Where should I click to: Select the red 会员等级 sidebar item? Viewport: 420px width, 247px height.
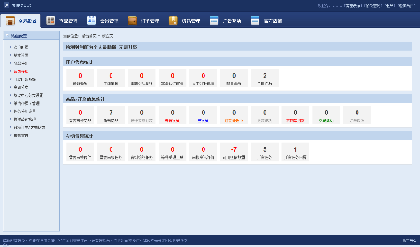(x=21, y=71)
